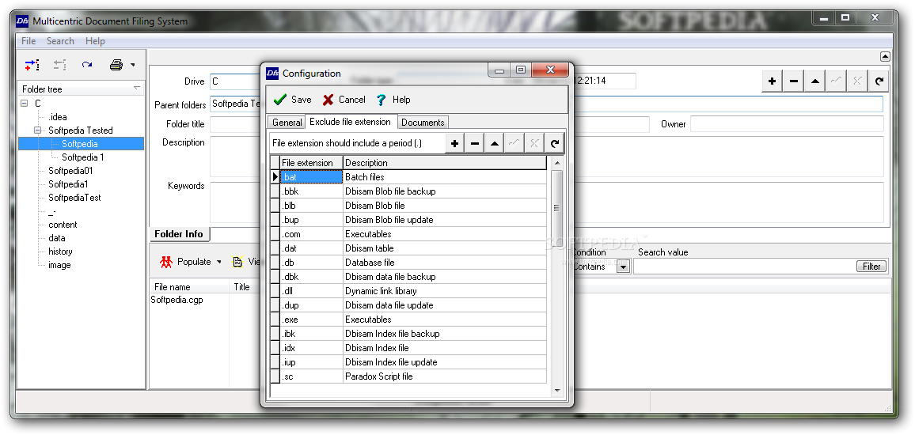Click the printer icon in main toolbar
The height and width of the screenshot is (435, 915).
[116, 65]
